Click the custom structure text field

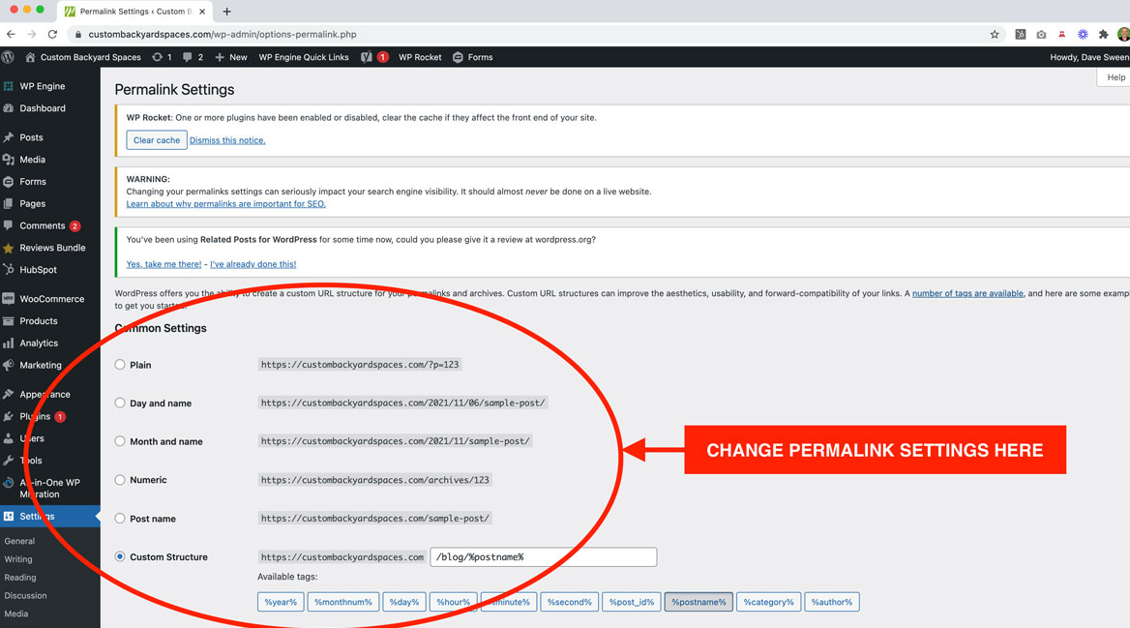tap(543, 557)
